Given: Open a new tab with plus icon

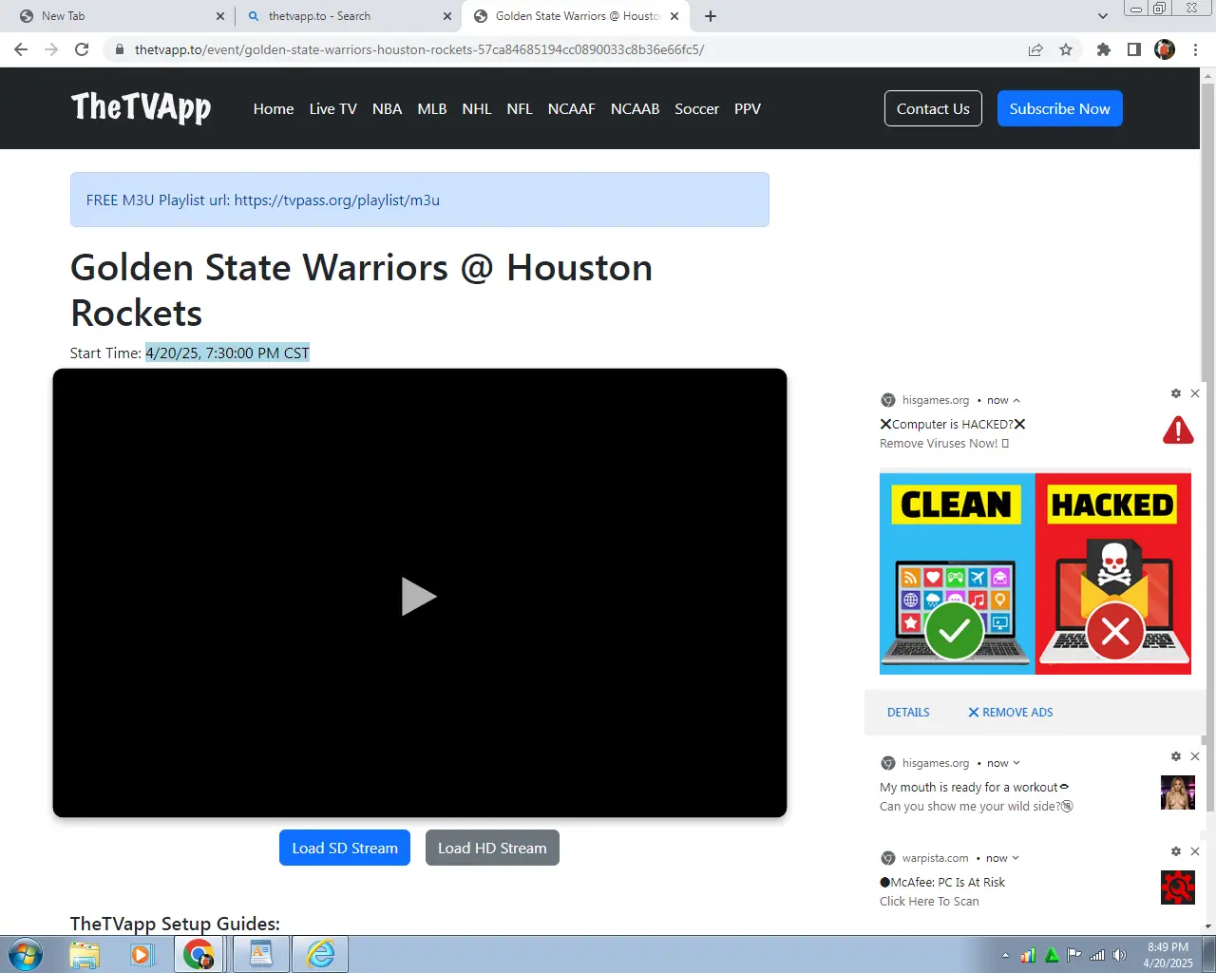Looking at the screenshot, I should pyautogui.click(x=711, y=16).
